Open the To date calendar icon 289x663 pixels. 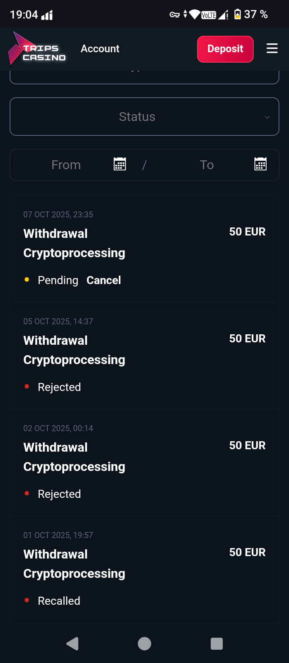261,164
